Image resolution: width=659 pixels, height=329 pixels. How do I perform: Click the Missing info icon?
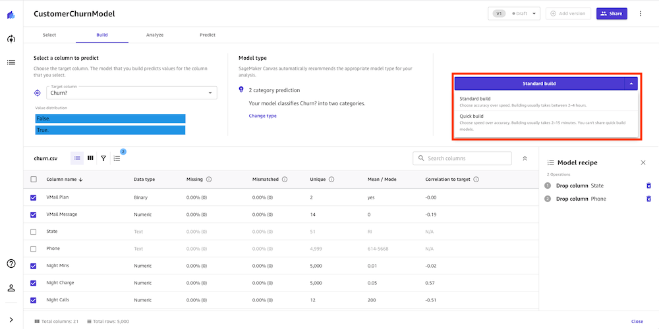click(x=209, y=179)
